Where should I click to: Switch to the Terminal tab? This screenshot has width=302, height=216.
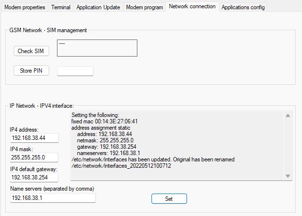pyautogui.click(x=61, y=7)
